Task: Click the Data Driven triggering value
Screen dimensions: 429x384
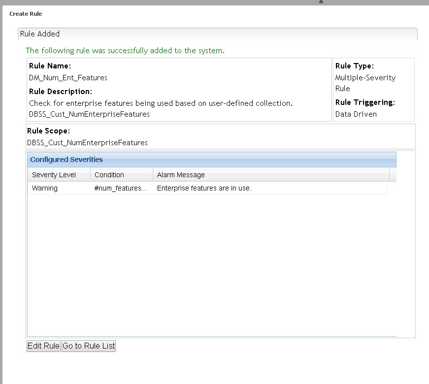Action: pos(356,114)
